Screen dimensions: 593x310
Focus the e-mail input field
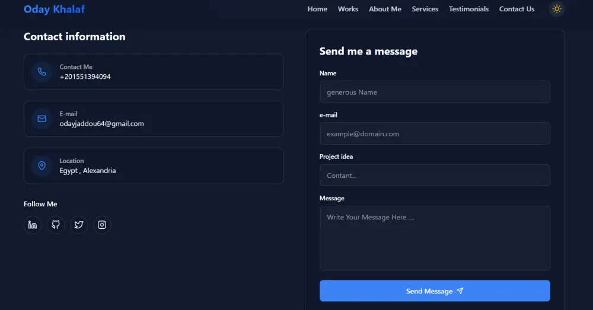pos(435,133)
